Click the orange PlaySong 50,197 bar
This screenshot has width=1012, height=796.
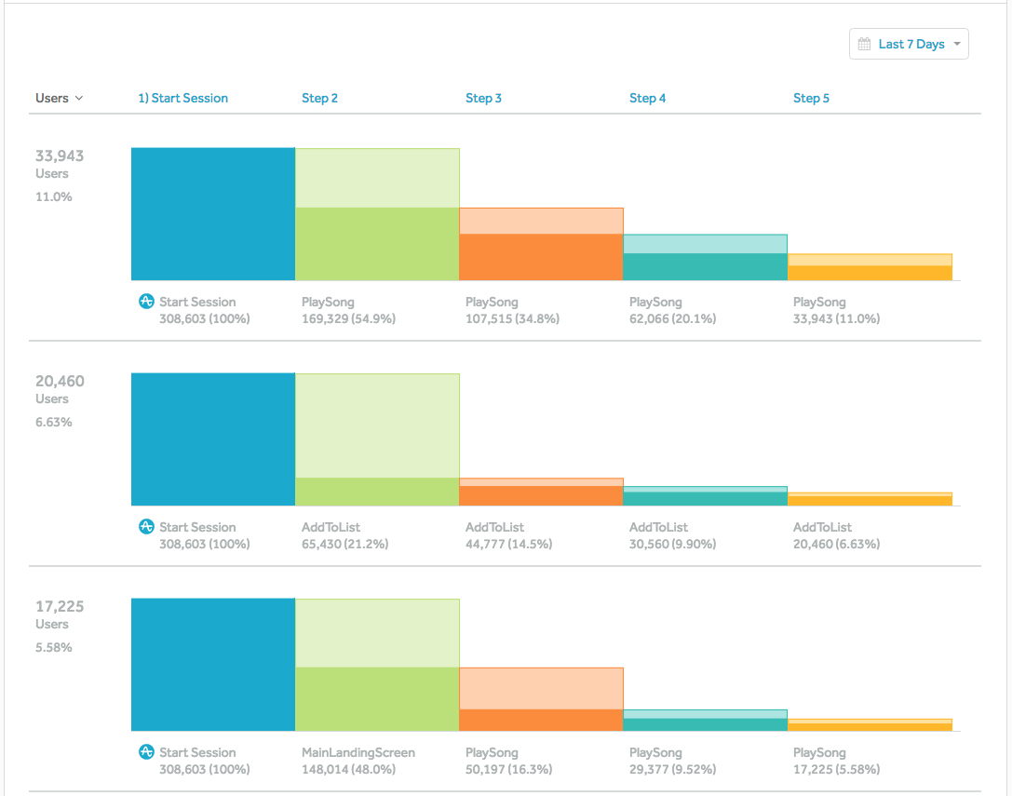point(542,721)
